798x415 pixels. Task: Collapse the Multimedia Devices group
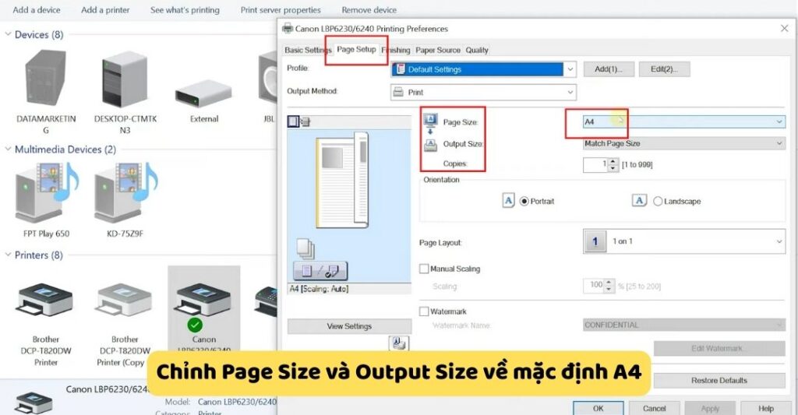pos(9,149)
